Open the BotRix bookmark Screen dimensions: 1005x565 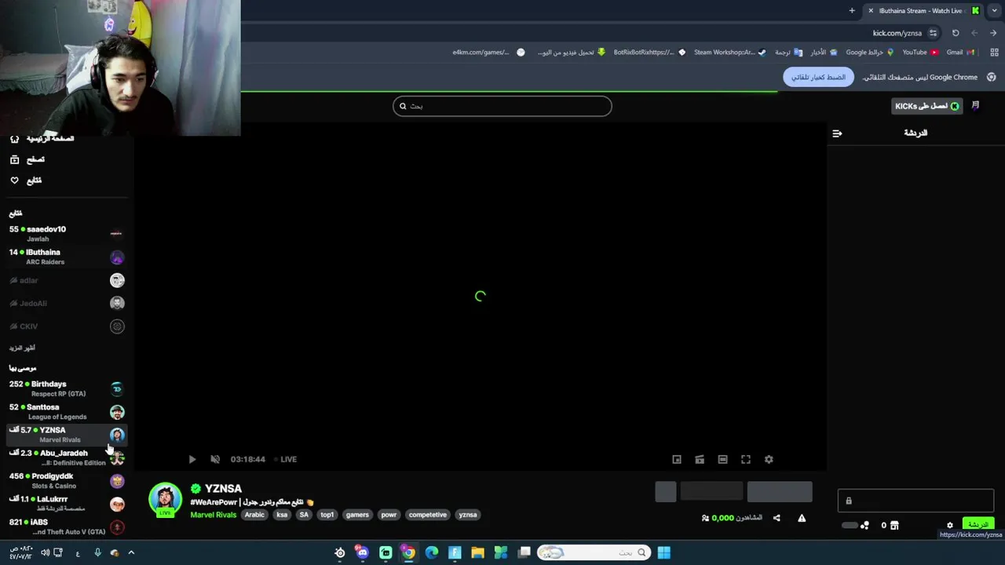[649, 53]
